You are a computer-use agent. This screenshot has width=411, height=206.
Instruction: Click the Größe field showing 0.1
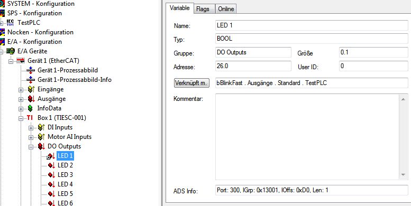(373, 52)
